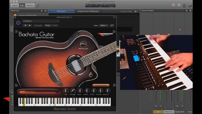The image size is (202, 114).
Task: Switch to Perform mode
Action: 30,5
